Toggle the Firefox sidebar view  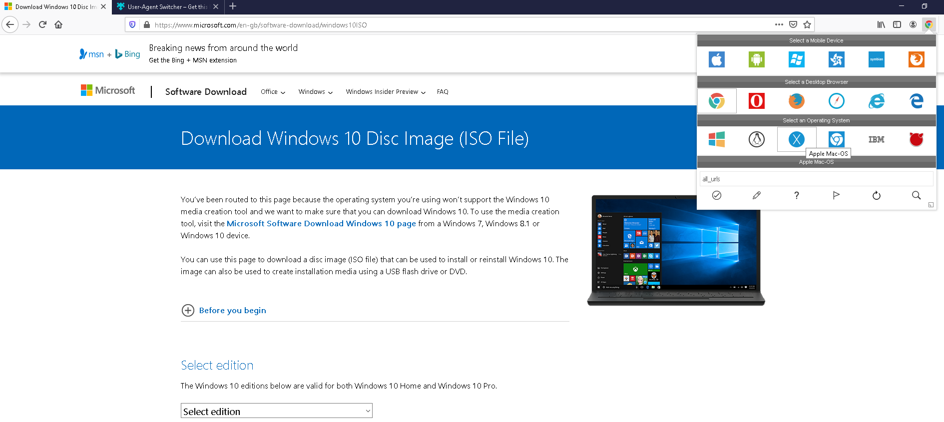[x=897, y=24]
